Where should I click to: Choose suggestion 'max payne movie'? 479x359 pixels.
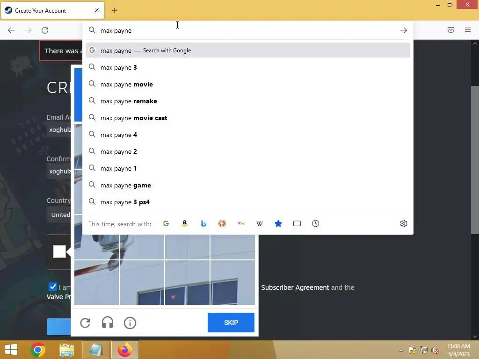248,84
